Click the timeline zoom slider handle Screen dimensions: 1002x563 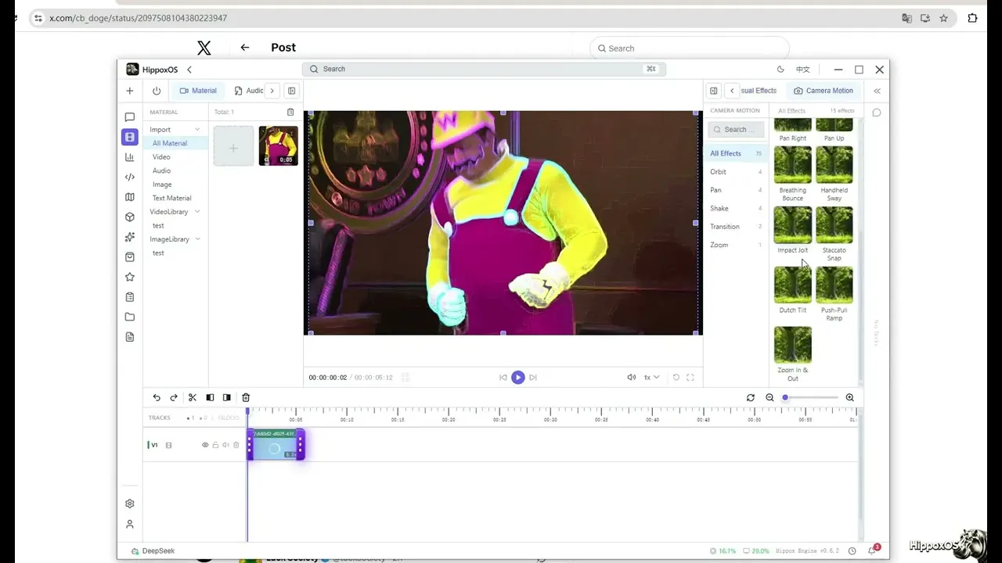click(x=785, y=397)
